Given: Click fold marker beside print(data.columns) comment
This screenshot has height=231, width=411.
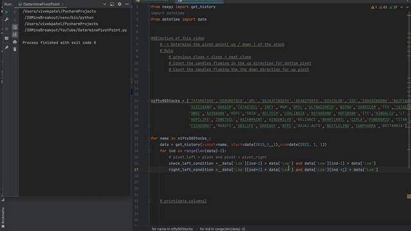Looking at the screenshot, I should [x=149, y=201].
